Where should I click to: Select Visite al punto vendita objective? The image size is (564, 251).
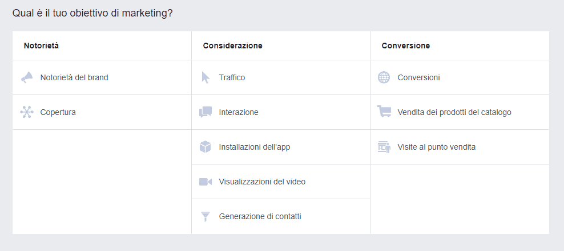437,147
